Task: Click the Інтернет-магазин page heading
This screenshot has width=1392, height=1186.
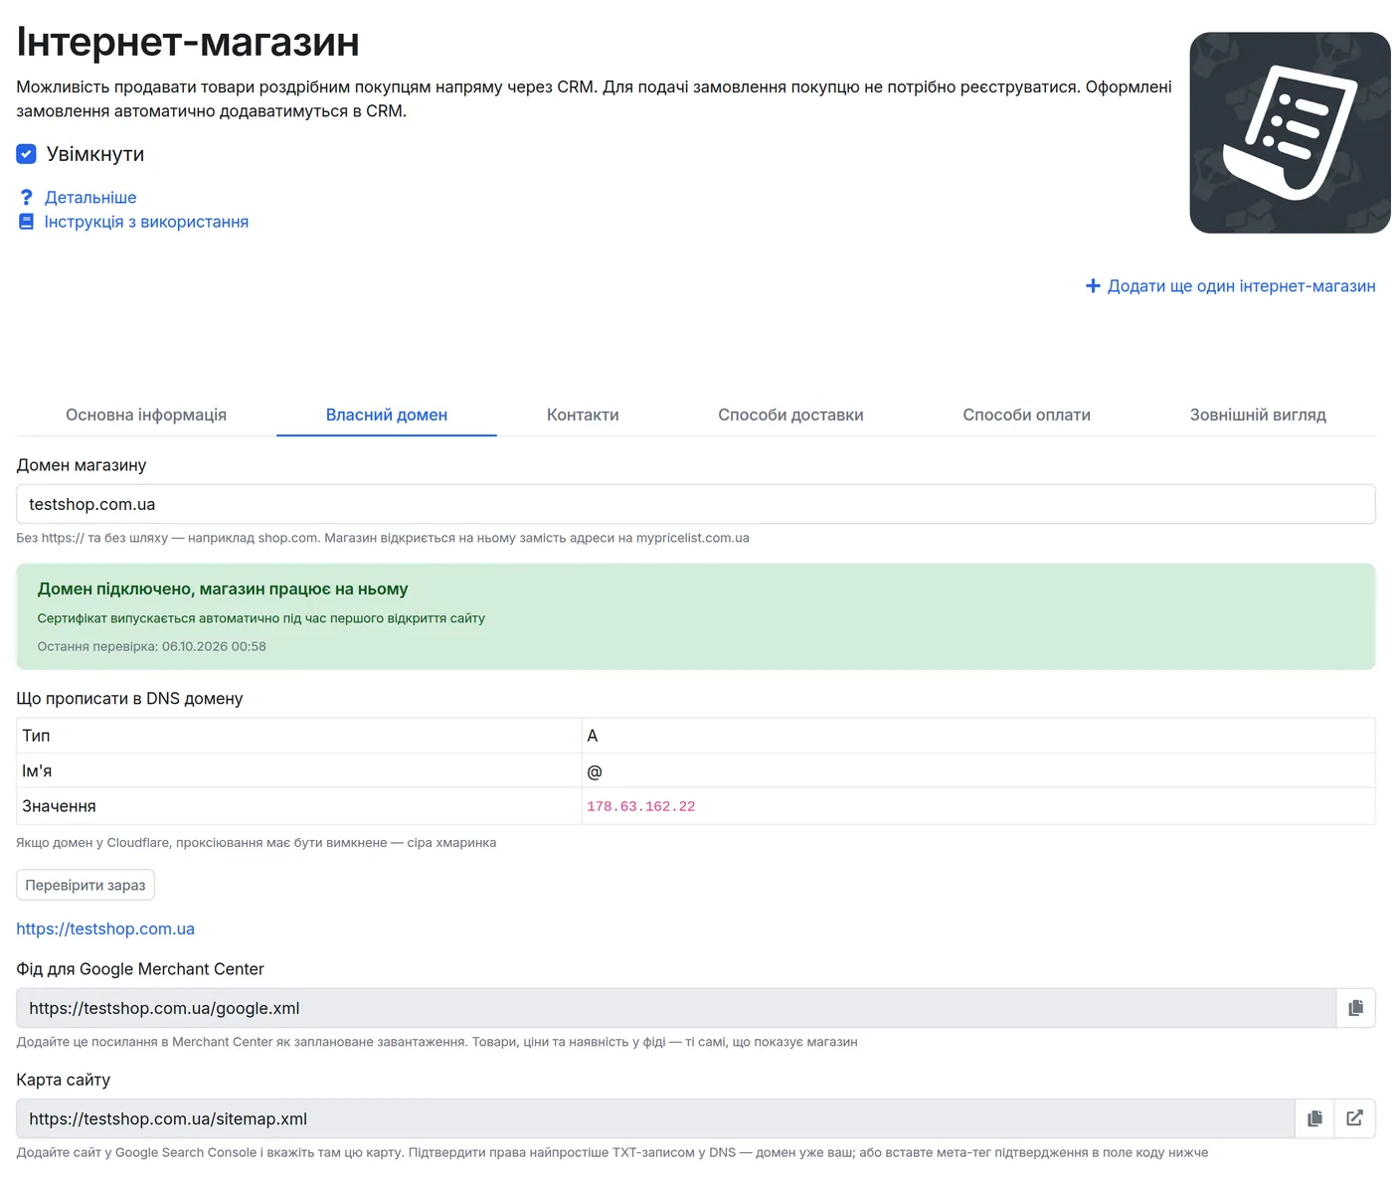Action: point(188,42)
